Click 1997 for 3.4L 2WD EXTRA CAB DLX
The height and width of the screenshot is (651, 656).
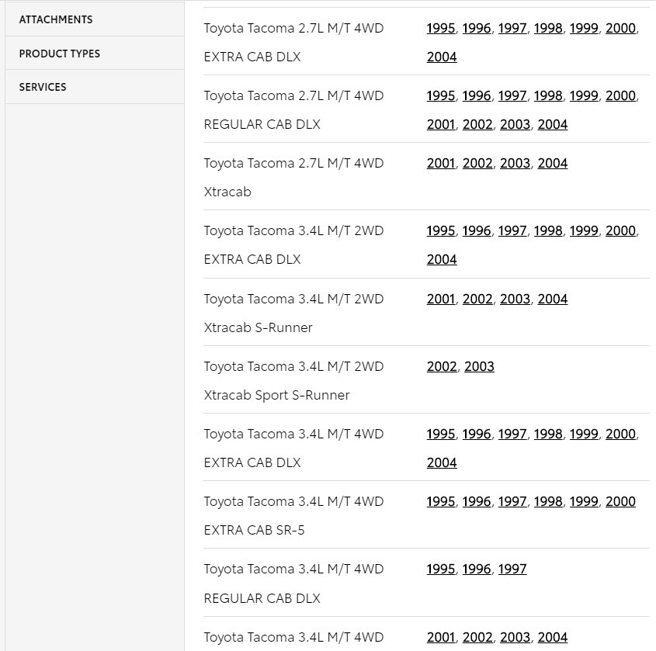(512, 230)
